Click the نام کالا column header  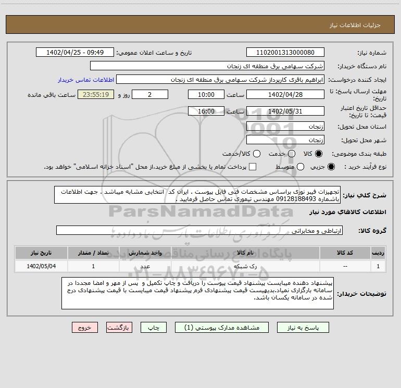245,253
